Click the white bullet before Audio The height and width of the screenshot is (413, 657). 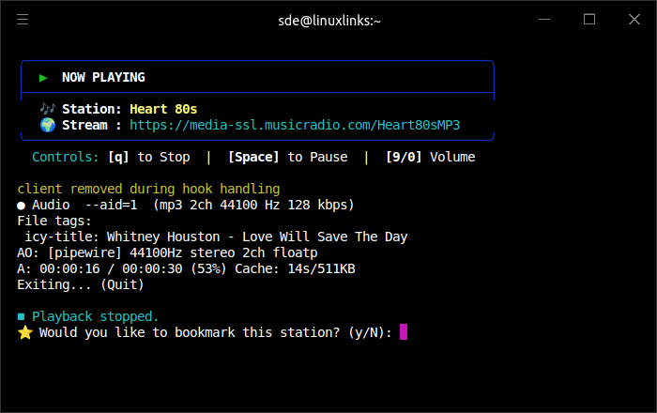point(22,205)
